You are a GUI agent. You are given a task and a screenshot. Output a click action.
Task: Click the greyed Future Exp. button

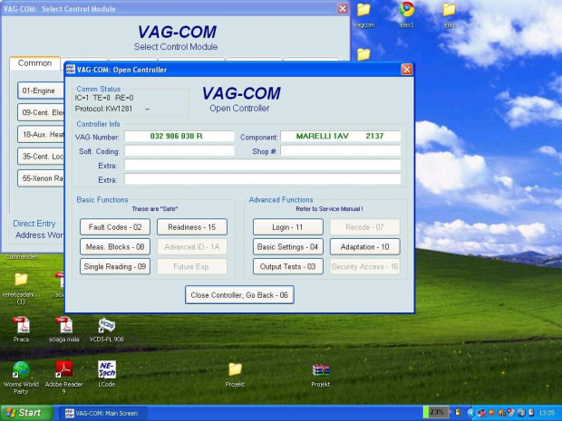click(192, 267)
